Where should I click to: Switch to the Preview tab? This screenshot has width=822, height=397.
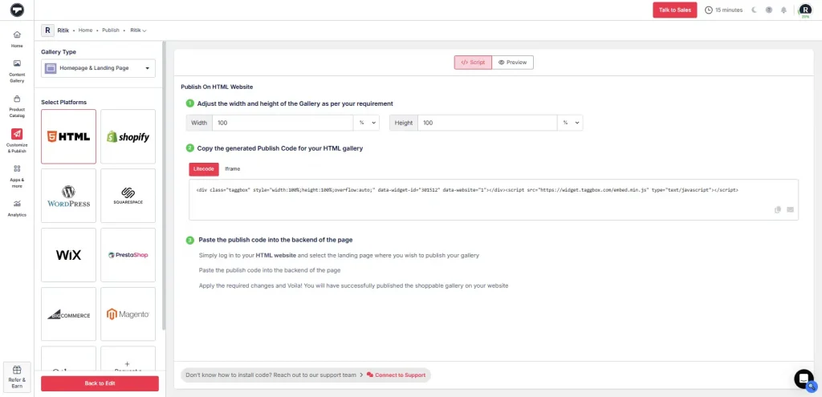pyautogui.click(x=512, y=63)
